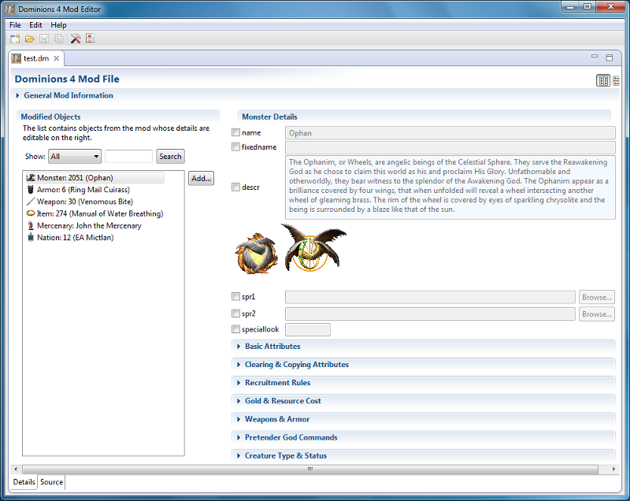Select Weapon: 30 (Venomous Bite)

pos(80,202)
